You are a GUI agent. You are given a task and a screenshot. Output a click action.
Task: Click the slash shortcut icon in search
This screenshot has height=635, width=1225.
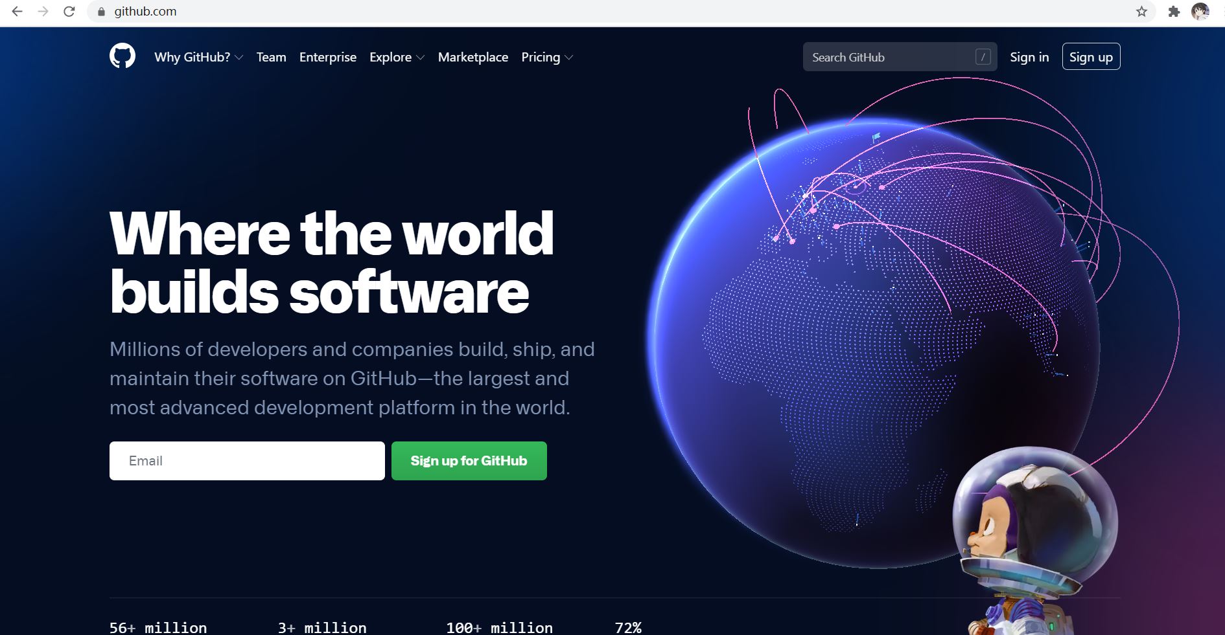point(983,57)
